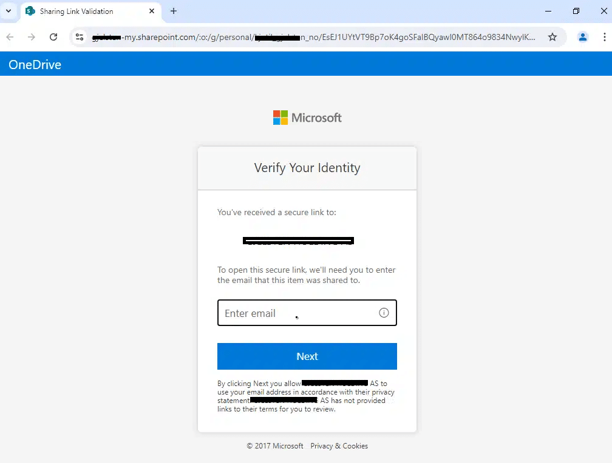Open the tab search dropdown arrow
Screen dimensions: 612x463
[x=8, y=11]
